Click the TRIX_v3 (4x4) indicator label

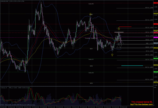[x=13, y=88]
